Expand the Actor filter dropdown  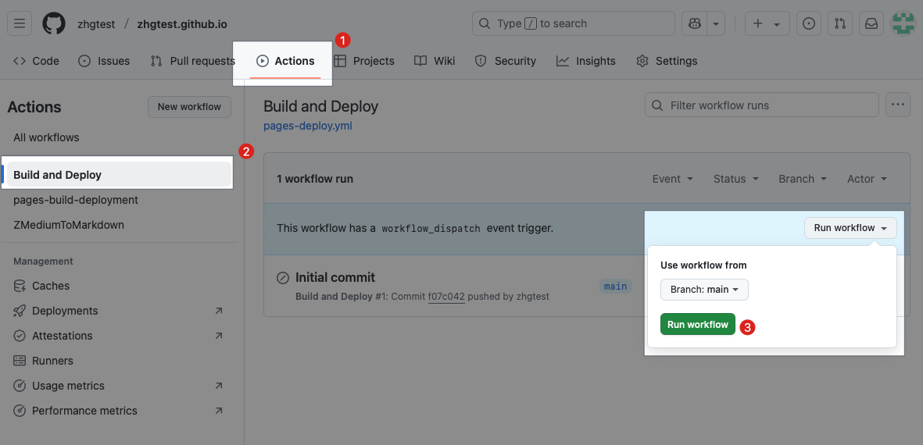point(867,179)
